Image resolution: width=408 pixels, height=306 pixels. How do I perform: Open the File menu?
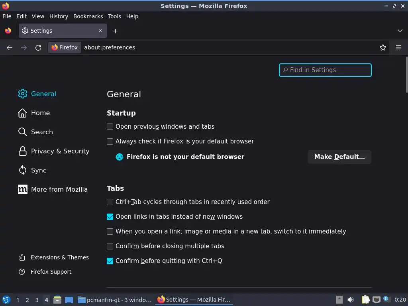7,16
